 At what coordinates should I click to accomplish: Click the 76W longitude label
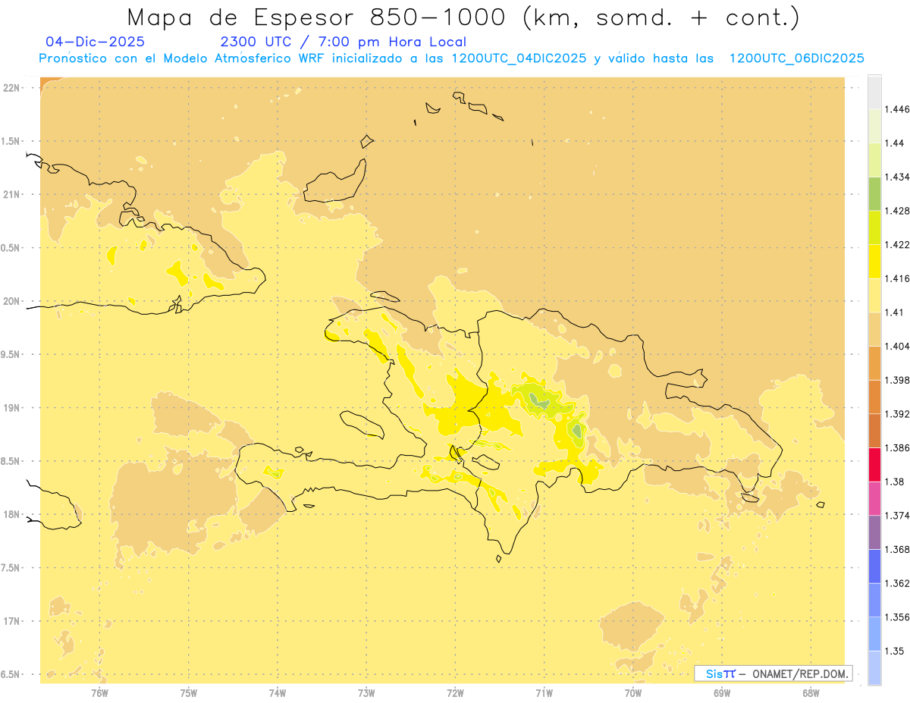tap(99, 692)
